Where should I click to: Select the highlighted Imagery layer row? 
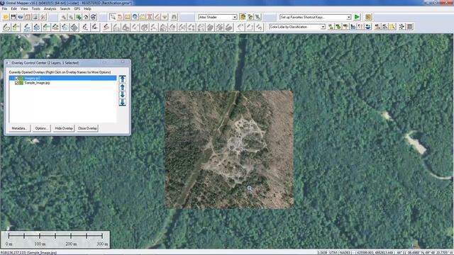point(63,79)
